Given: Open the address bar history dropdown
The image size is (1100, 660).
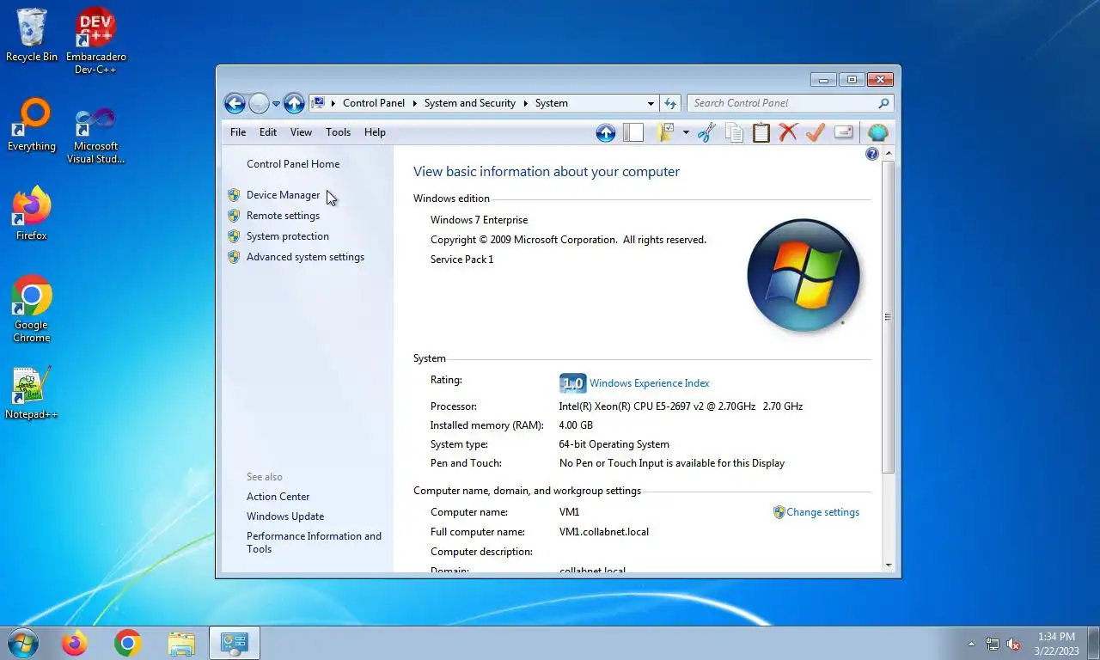Looking at the screenshot, I should (651, 103).
